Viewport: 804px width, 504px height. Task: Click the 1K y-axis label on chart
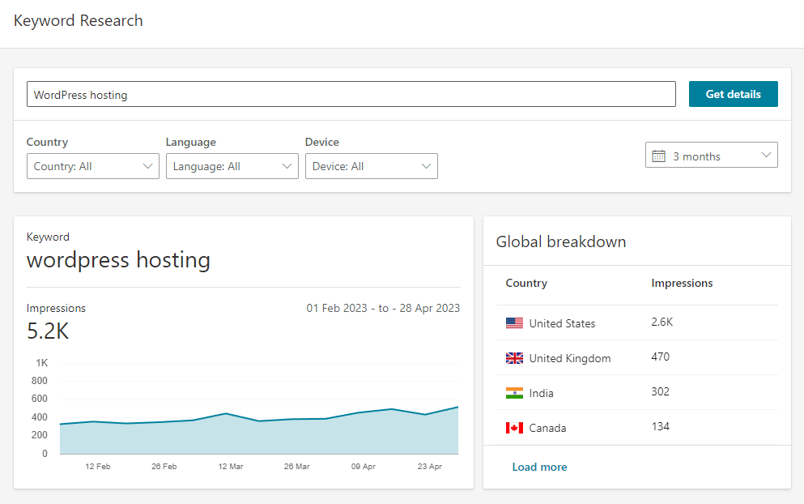[41, 363]
